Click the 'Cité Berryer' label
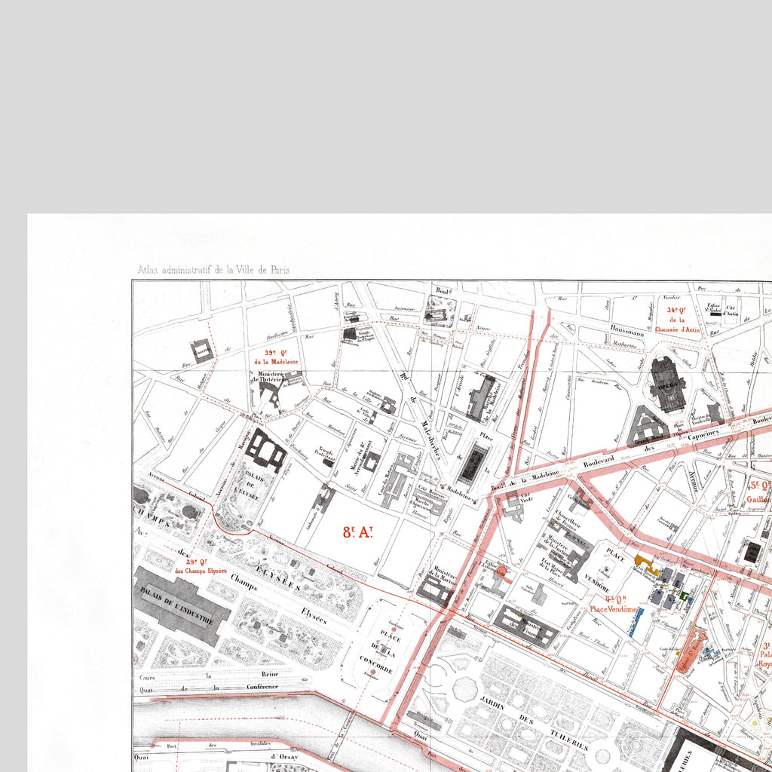772x772 pixels. pos(432,490)
